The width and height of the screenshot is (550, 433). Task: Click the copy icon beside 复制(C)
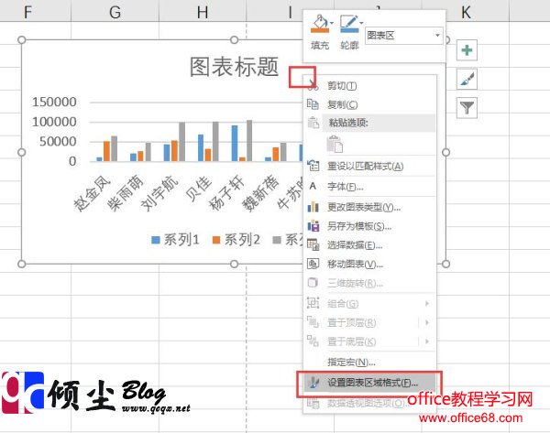tap(313, 104)
